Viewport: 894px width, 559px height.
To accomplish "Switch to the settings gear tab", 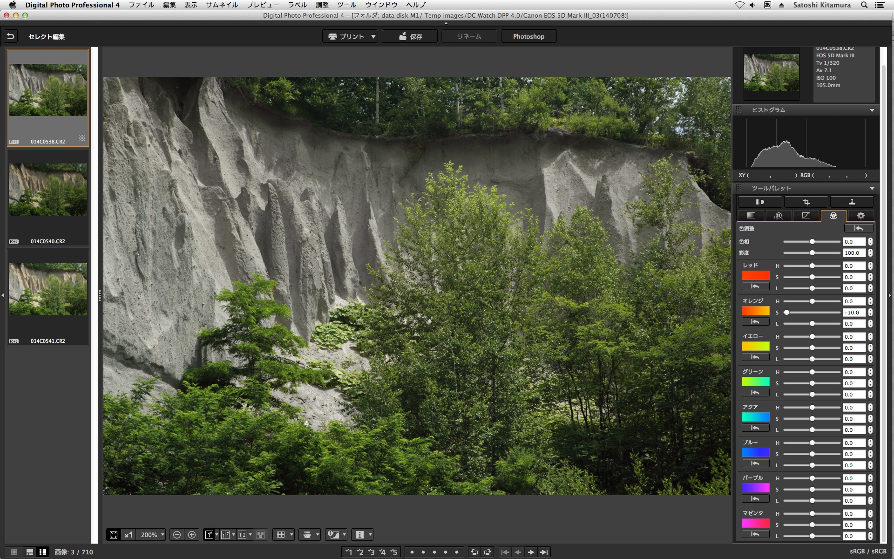I will coord(860,216).
